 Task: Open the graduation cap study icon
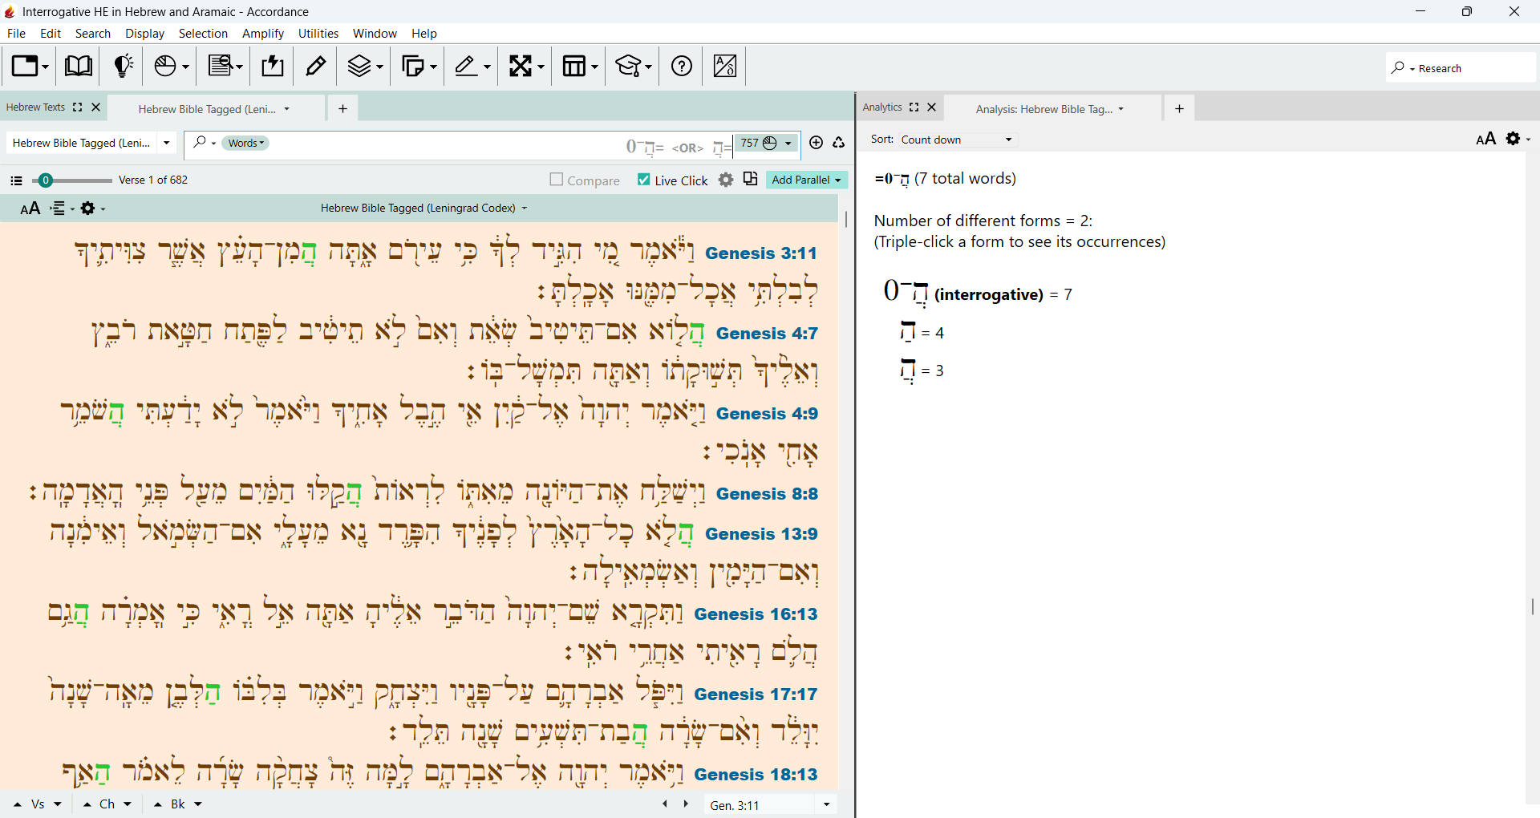pyautogui.click(x=633, y=66)
